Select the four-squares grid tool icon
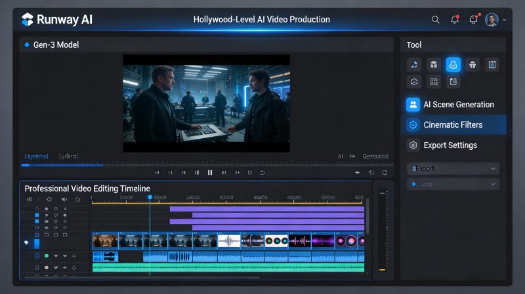Screen dimensions: 525x294 pos(434,82)
